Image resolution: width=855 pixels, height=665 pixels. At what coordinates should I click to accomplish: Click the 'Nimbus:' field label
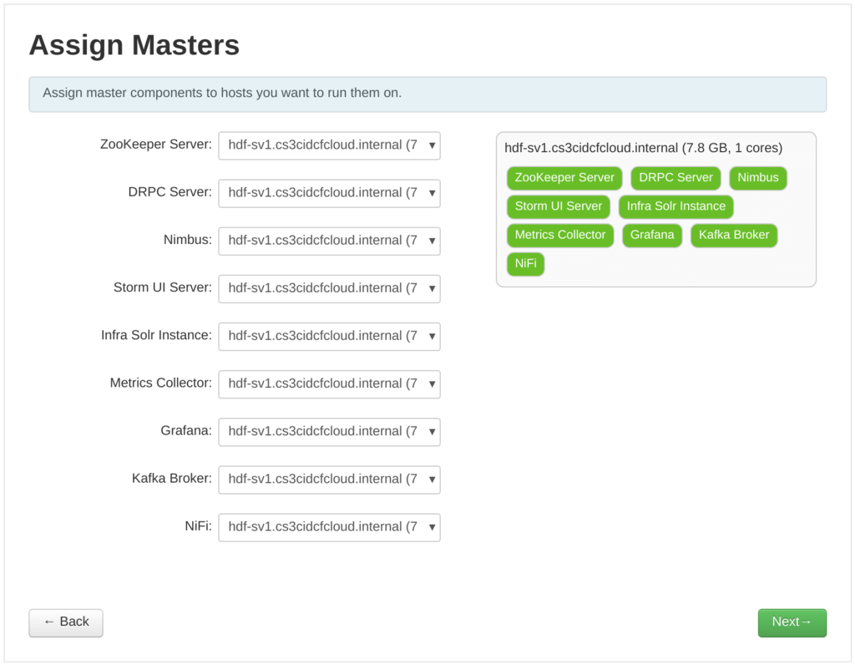point(188,240)
